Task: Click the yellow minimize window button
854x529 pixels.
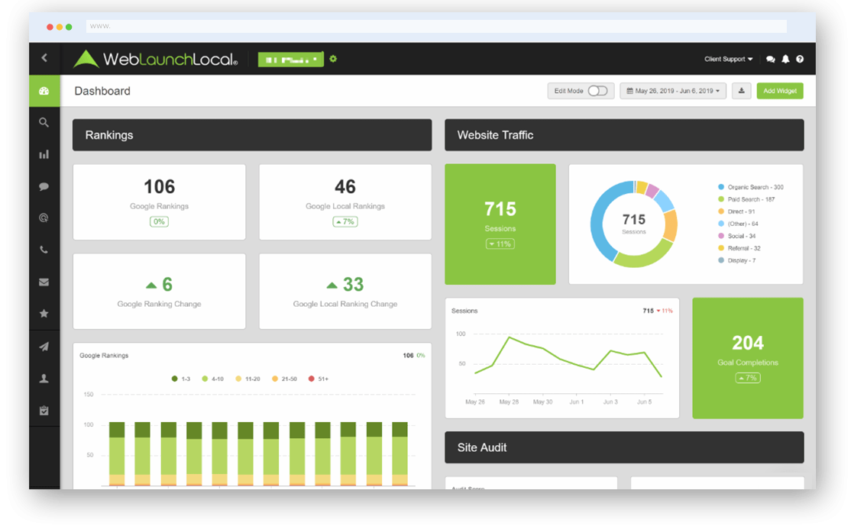Action: click(60, 27)
